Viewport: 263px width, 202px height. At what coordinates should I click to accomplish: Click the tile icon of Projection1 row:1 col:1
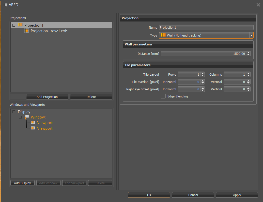tap(27, 31)
